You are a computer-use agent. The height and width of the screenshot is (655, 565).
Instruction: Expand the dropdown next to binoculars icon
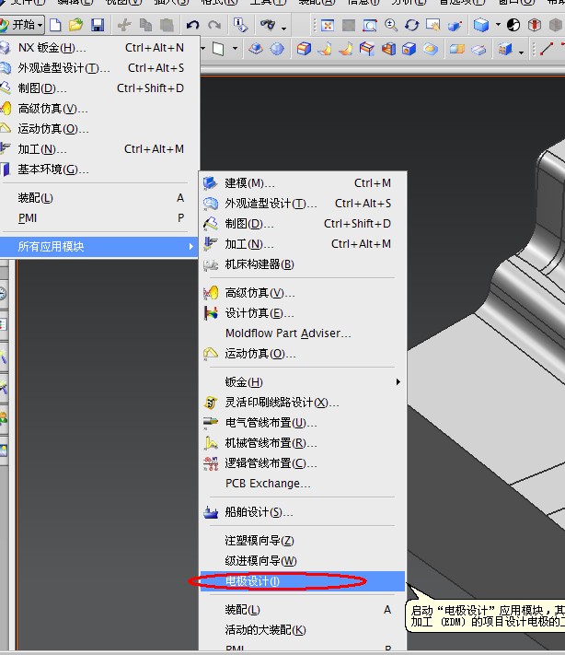tap(283, 29)
